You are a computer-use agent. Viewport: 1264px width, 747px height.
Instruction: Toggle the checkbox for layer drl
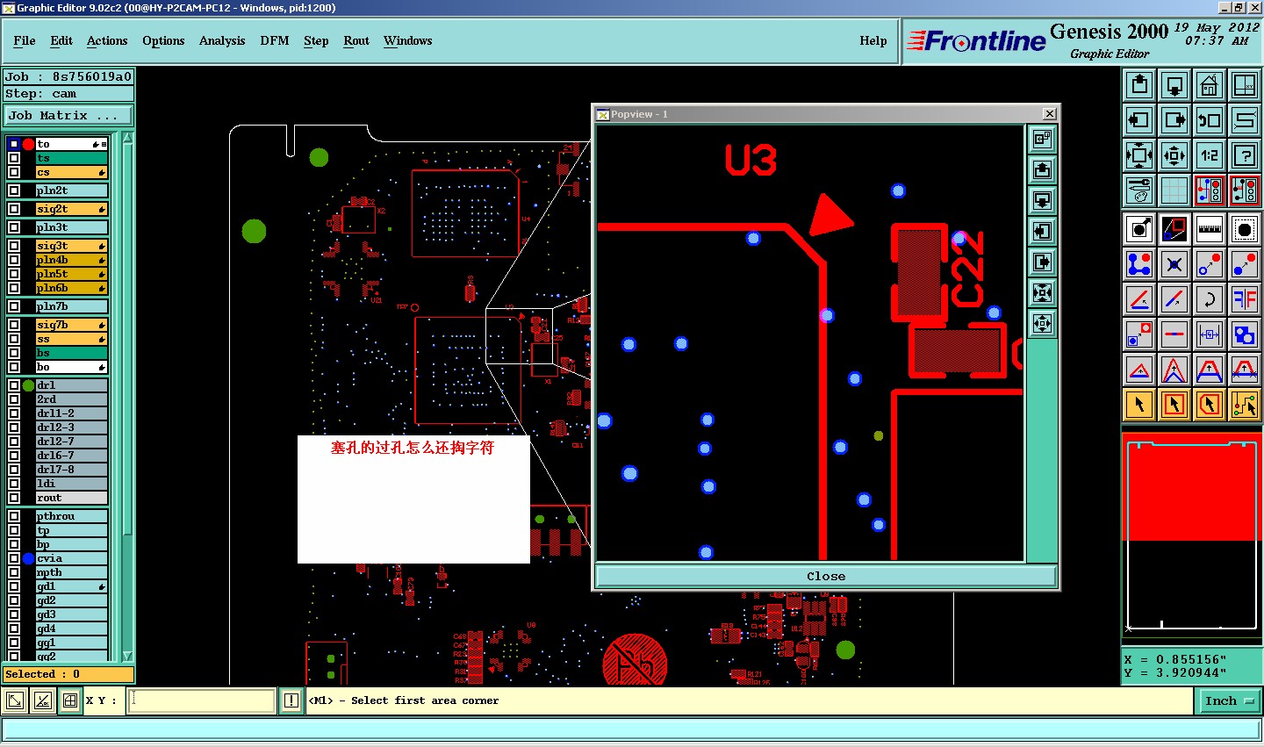14,385
